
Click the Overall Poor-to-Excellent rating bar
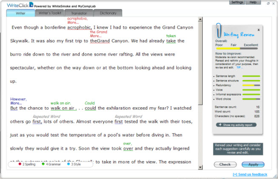[x=236, y=48]
